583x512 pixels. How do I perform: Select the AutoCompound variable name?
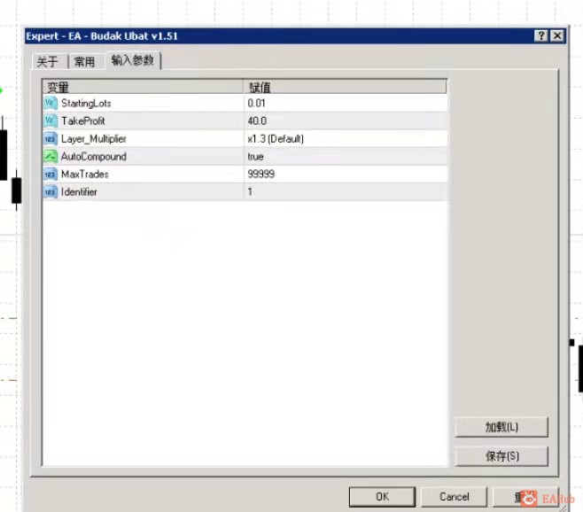click(x=94, y=157)
